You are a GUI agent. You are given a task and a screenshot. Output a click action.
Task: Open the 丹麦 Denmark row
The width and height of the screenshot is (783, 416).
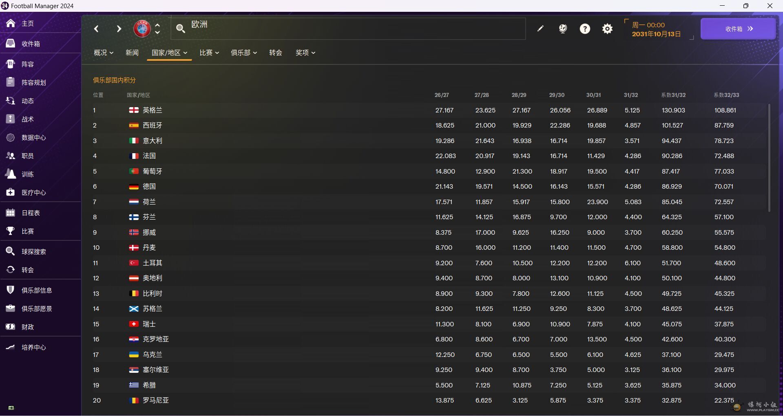[x=429, y=248]
